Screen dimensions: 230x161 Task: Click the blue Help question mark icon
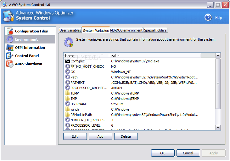tap(208, 17)
